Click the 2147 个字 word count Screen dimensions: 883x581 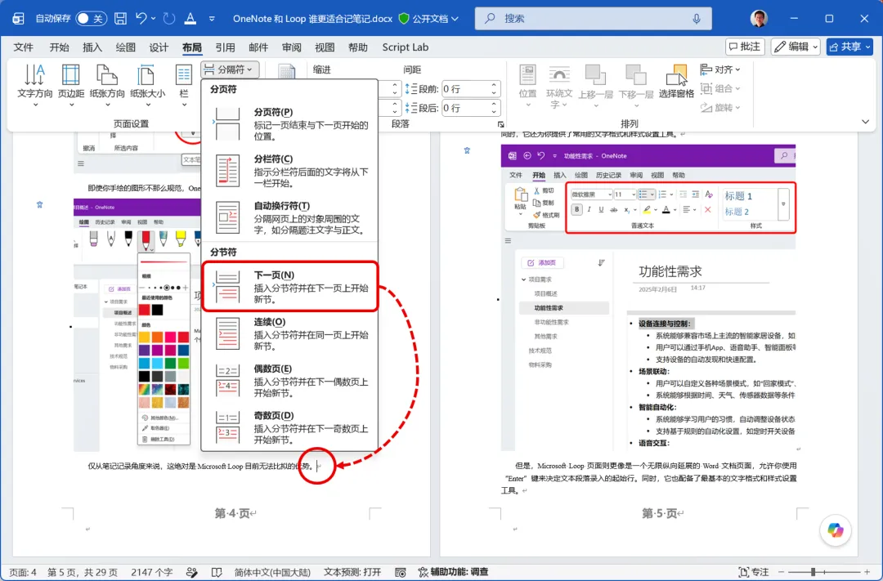151,572
